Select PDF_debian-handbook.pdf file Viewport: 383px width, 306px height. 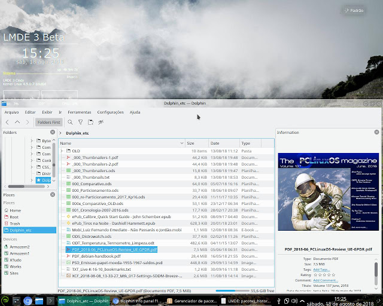pos(96,256)
